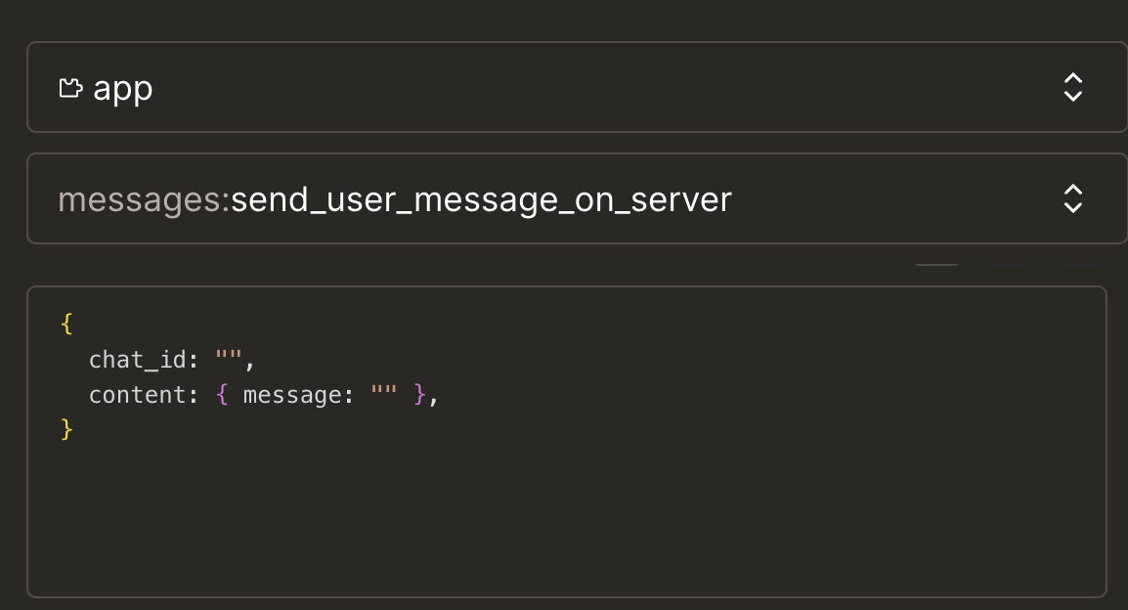Viewport: 1128px width, 610px height.
Task: Click the purple closing brace after message
Action: pos(420,395)
